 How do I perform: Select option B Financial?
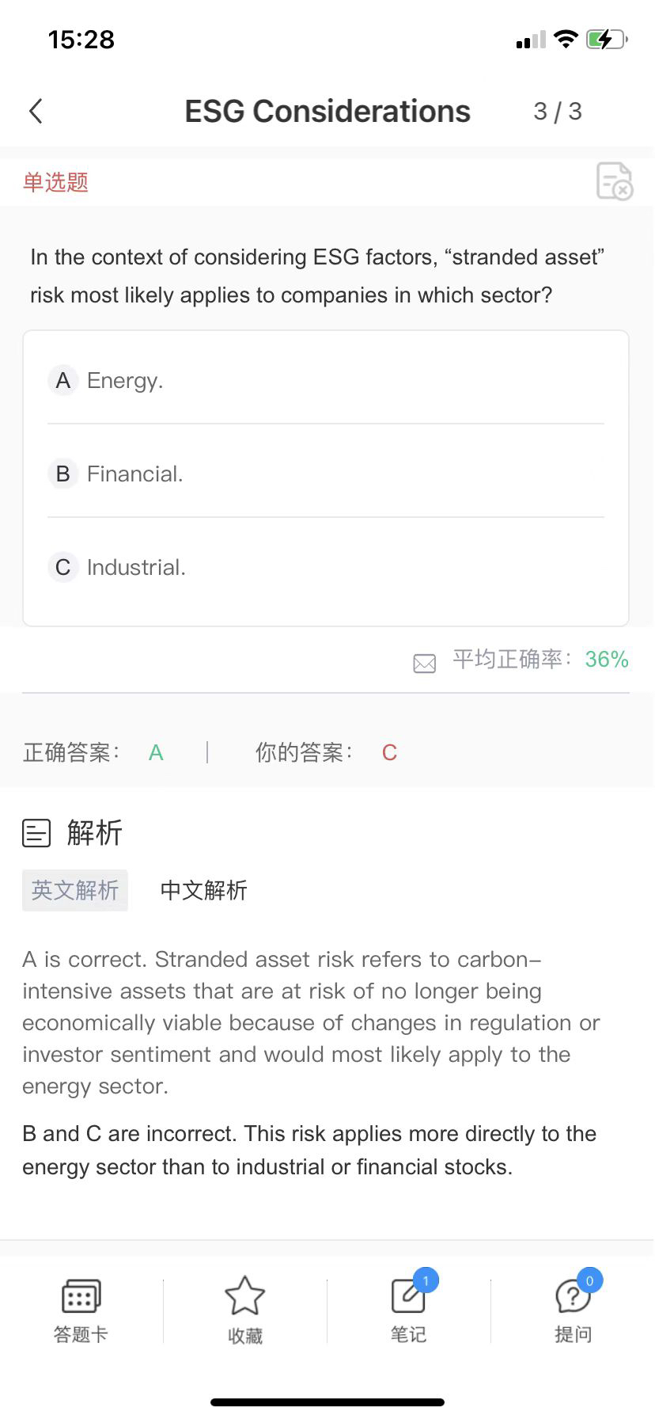click(134, 474)
